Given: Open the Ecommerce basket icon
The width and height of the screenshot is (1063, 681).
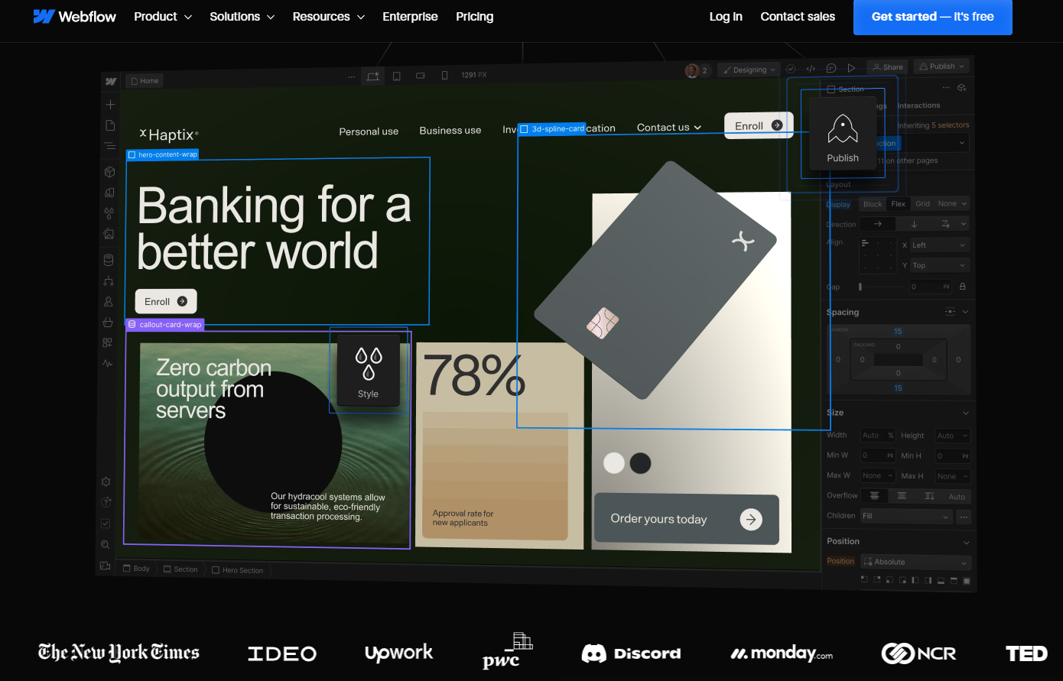Looking at the screenshot, I should pos(108,322).
